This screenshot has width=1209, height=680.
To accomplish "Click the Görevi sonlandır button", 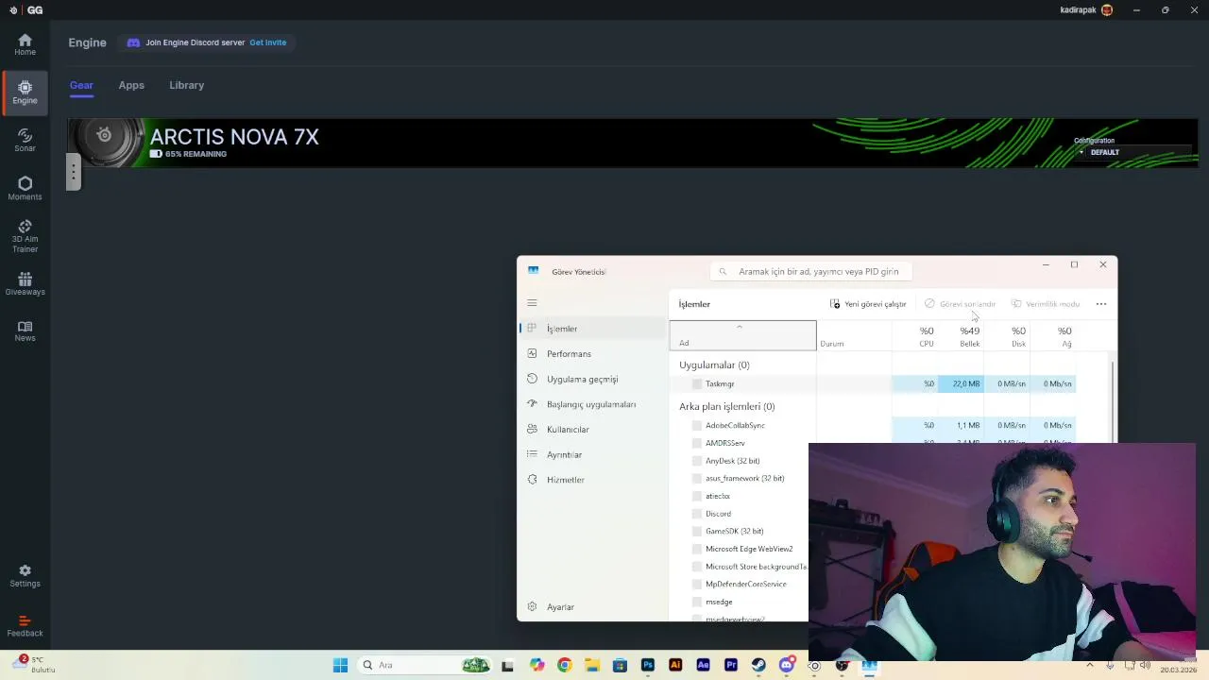I will pyautogui.click(x=961, y=304).
